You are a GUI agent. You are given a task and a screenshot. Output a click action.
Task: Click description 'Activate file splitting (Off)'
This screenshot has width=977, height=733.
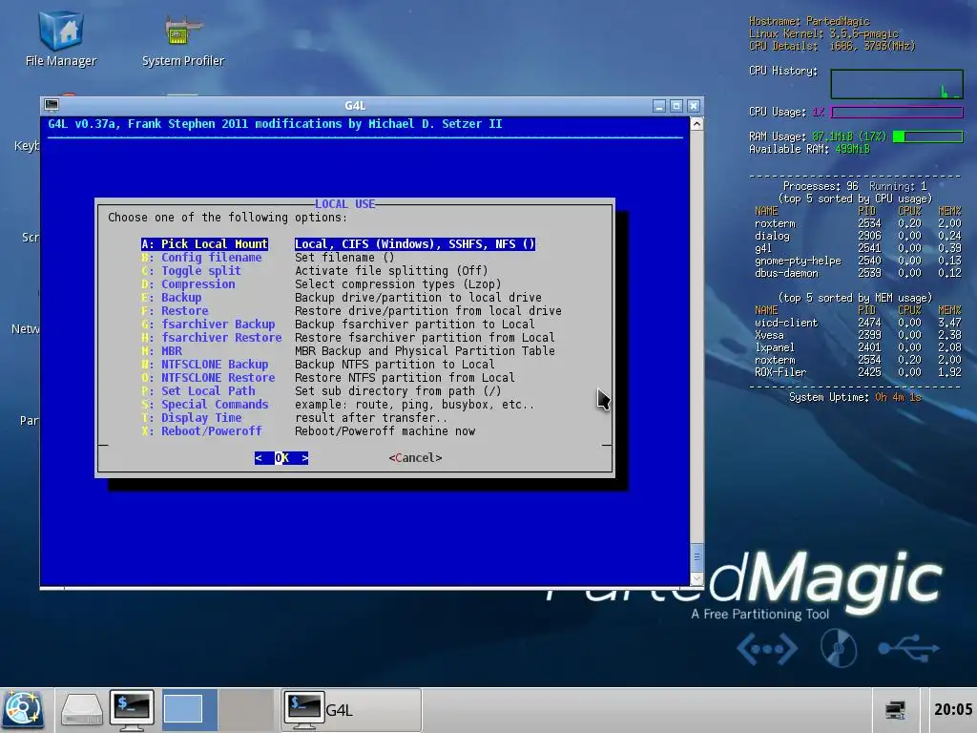[391, 270]
